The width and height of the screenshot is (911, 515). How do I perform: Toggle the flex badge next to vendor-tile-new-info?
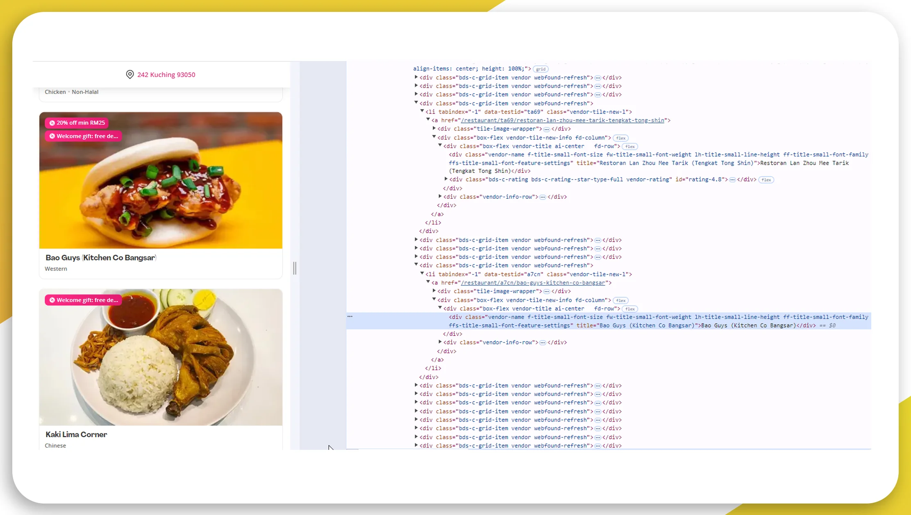(620, 138)
